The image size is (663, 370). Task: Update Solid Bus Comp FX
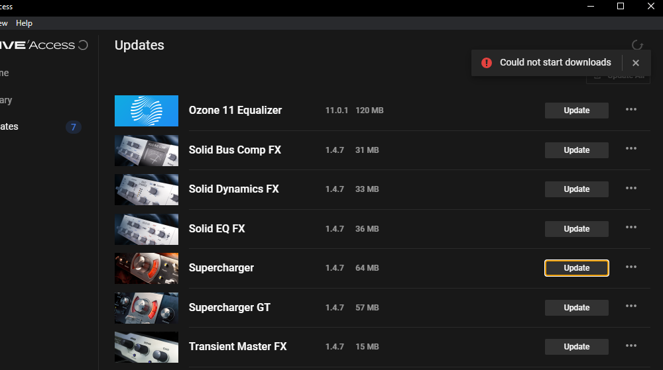coord(576,150)
